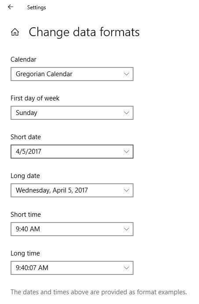Click the chevron beside 4/5/2017
Image resolution: width=199 pixels, height=304 pixels.
coord(126,152)
